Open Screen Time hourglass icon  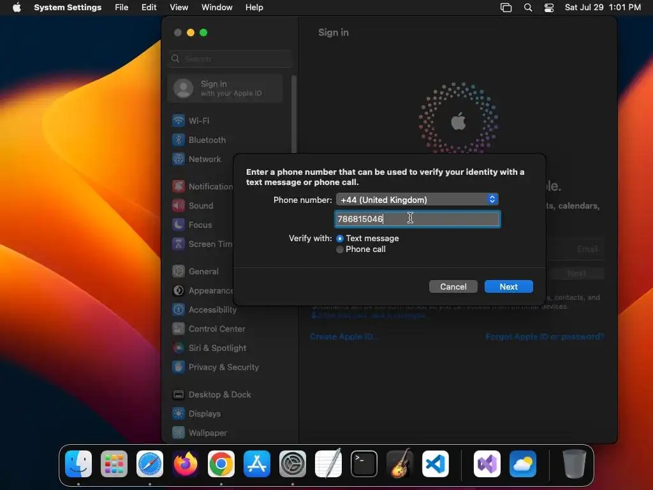(x=179, y=244)
